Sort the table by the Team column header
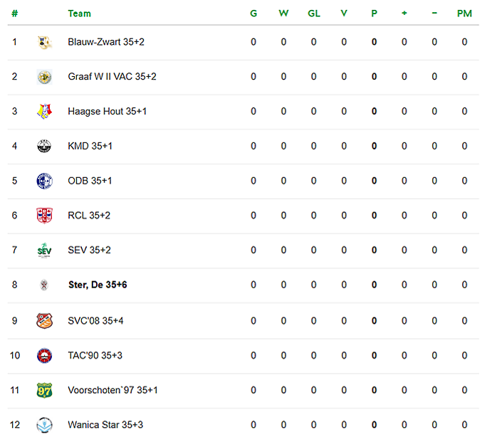This screenshot has height=442, width=487. point(80,14)
